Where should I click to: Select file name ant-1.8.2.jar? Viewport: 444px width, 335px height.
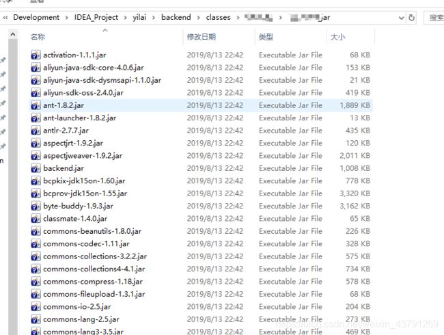64,105
